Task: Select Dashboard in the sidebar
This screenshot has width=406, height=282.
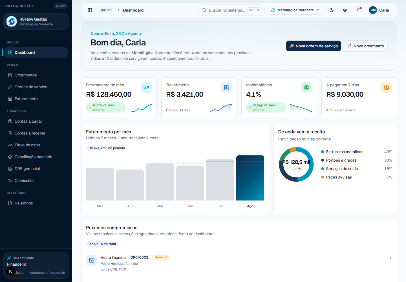Action: click(36, 52)
